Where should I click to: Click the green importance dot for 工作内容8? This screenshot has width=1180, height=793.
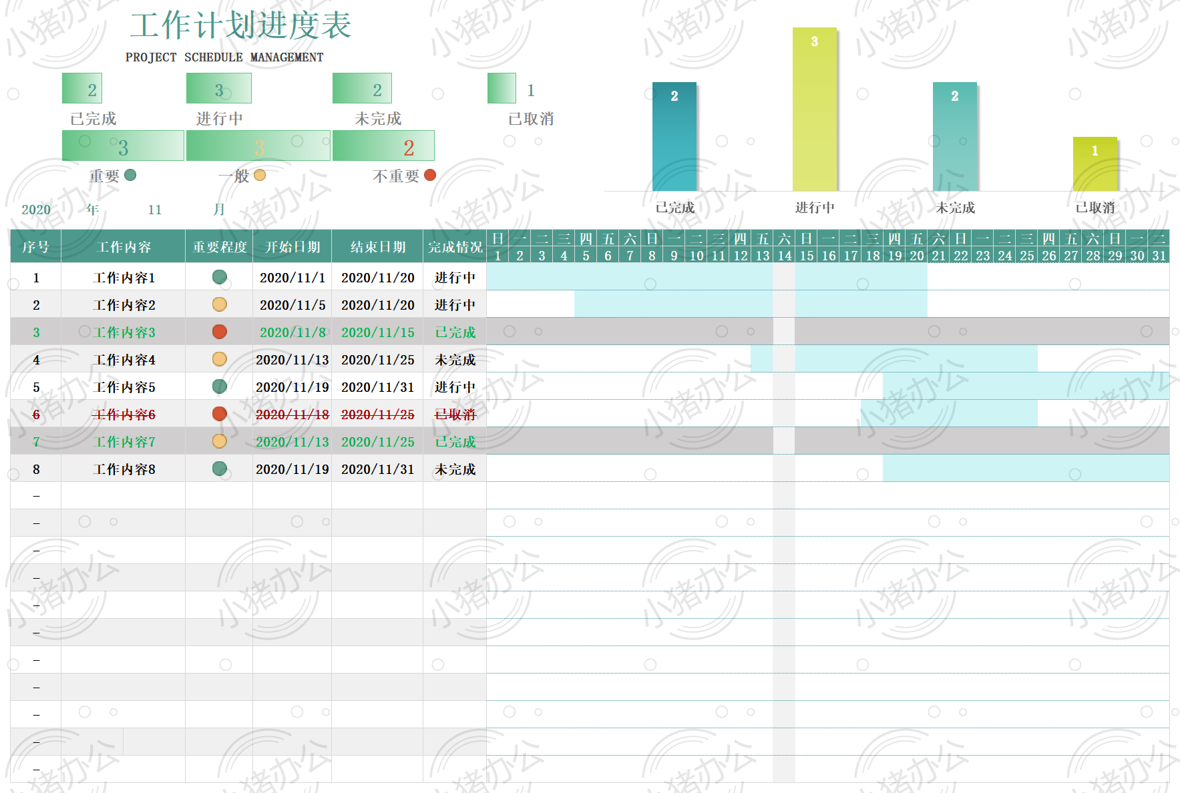coord(219,469)
